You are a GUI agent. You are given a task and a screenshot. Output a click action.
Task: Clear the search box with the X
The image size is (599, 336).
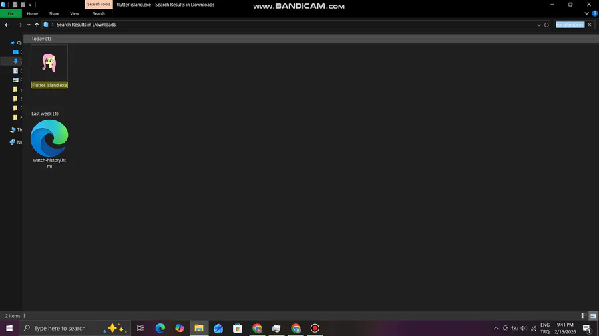click(x=590, y=25)
